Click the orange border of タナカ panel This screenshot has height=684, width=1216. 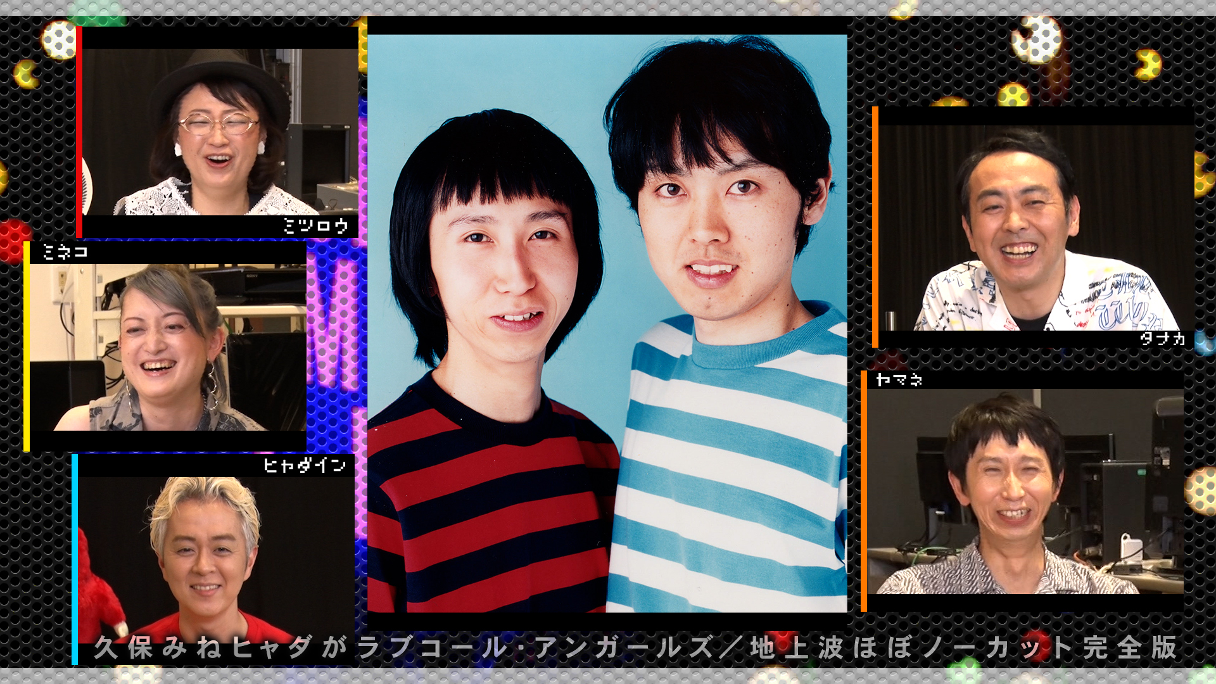coord(875,228)
